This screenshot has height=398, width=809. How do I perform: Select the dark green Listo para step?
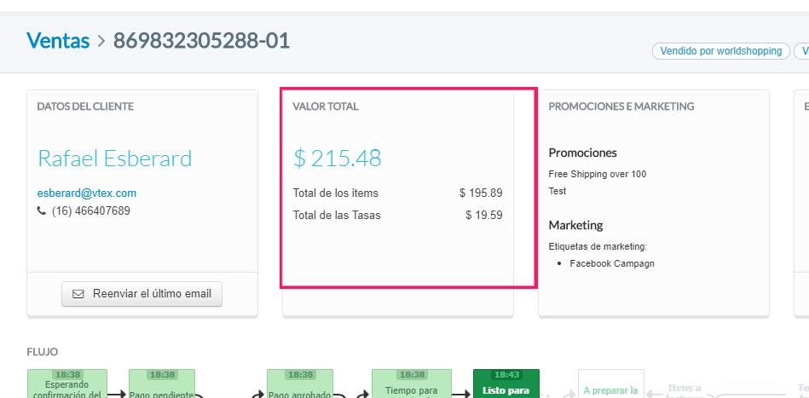(506, 384)
